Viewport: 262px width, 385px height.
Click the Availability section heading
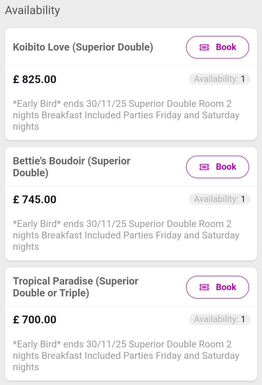tap(32, 10)
